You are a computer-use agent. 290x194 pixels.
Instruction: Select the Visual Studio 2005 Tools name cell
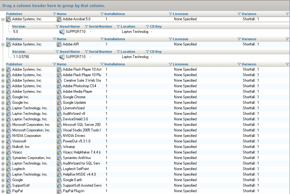click(82, 130)
